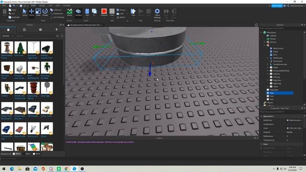Open the Test ribbon tab
The height and width of the screenshot is (172, 306).
(50, 6)
